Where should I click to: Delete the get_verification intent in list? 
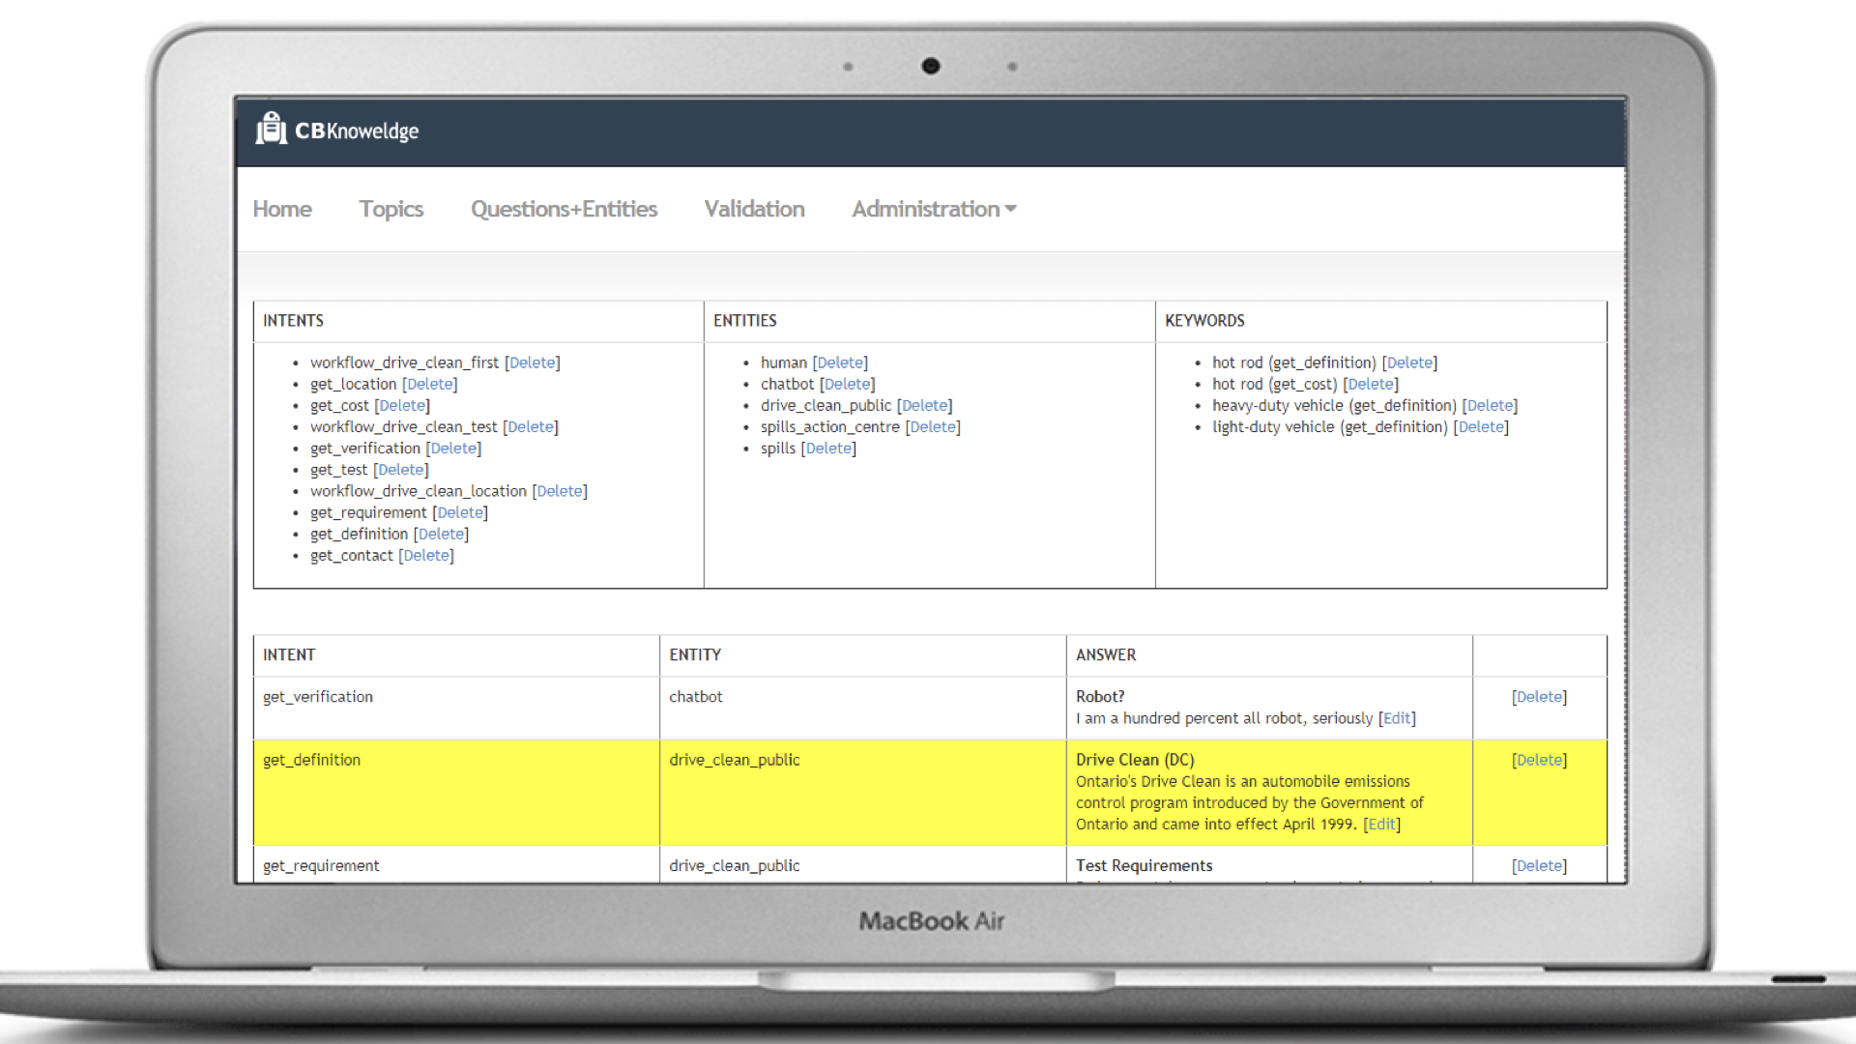[453, 448]
